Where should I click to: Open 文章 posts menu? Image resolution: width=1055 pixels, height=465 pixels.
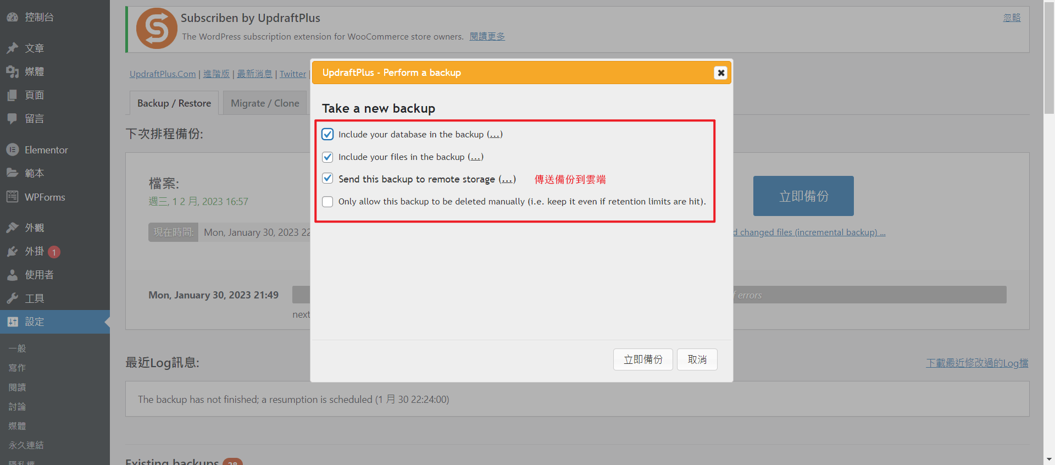tap(55, 48)
